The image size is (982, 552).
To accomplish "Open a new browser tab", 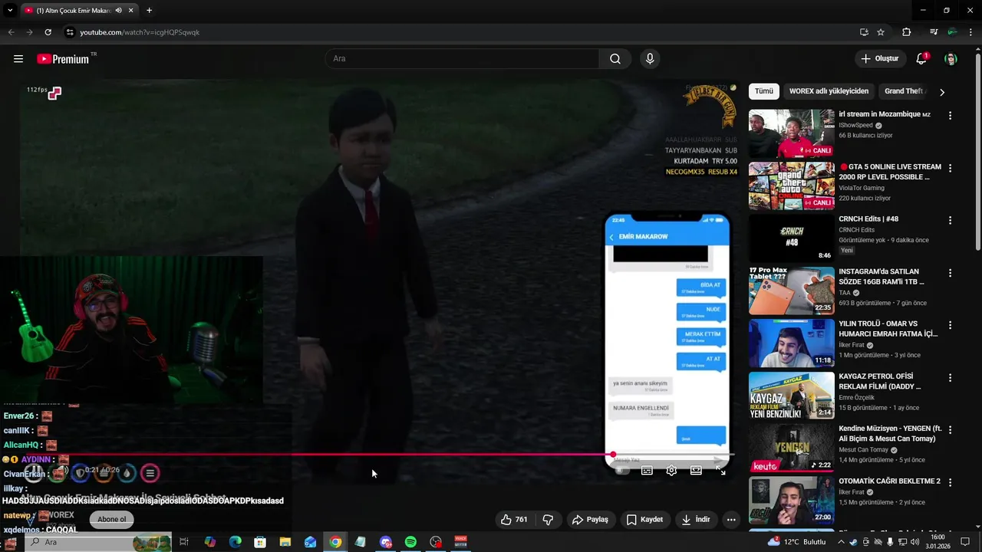I will [x=149, y=11].
